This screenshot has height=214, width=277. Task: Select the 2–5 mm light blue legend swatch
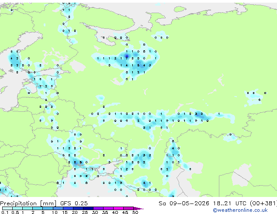coord(38,208)
